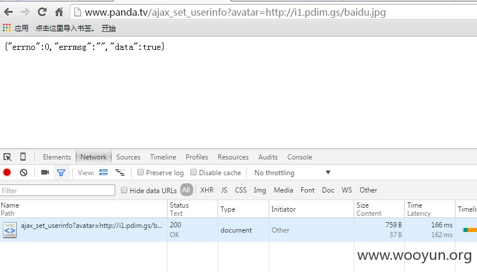Reload the page with the refresh icon
Image resolution: width=477 pixels, height=272 pixels.
tap(42, 12)
